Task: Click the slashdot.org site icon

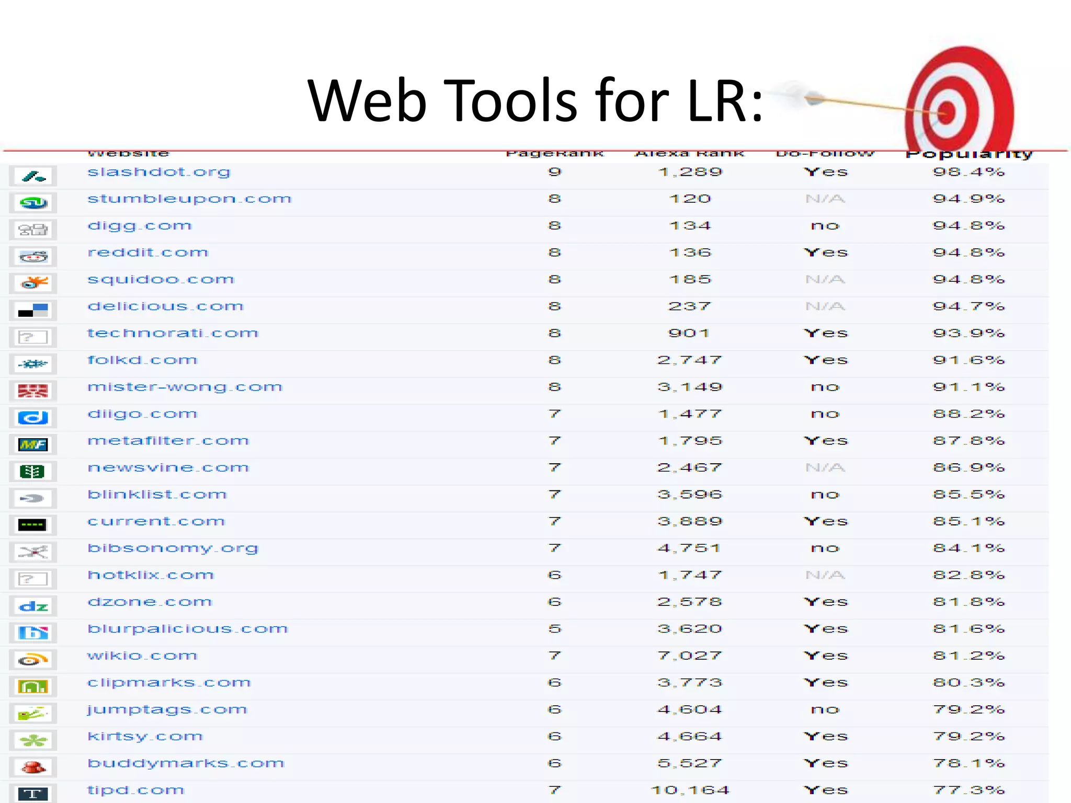Action: (33, 176)
